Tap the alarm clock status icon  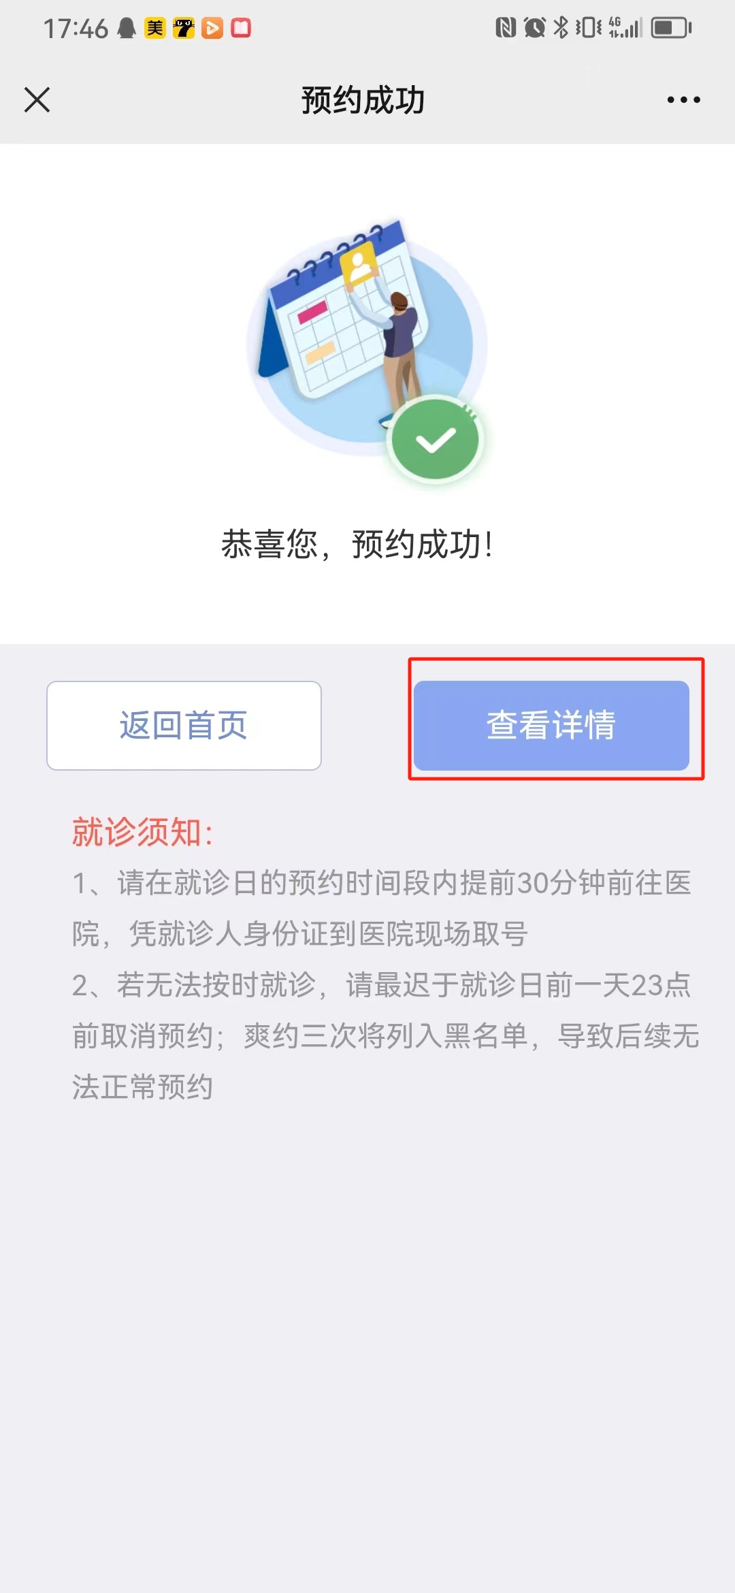click(x=535, y=28)
